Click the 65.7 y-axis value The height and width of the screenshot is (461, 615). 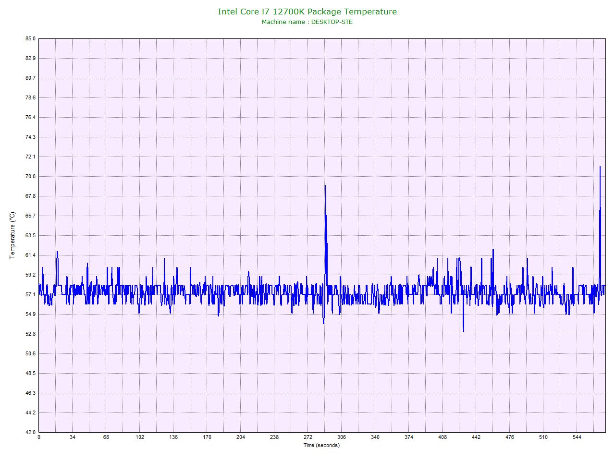click(31, 216)
